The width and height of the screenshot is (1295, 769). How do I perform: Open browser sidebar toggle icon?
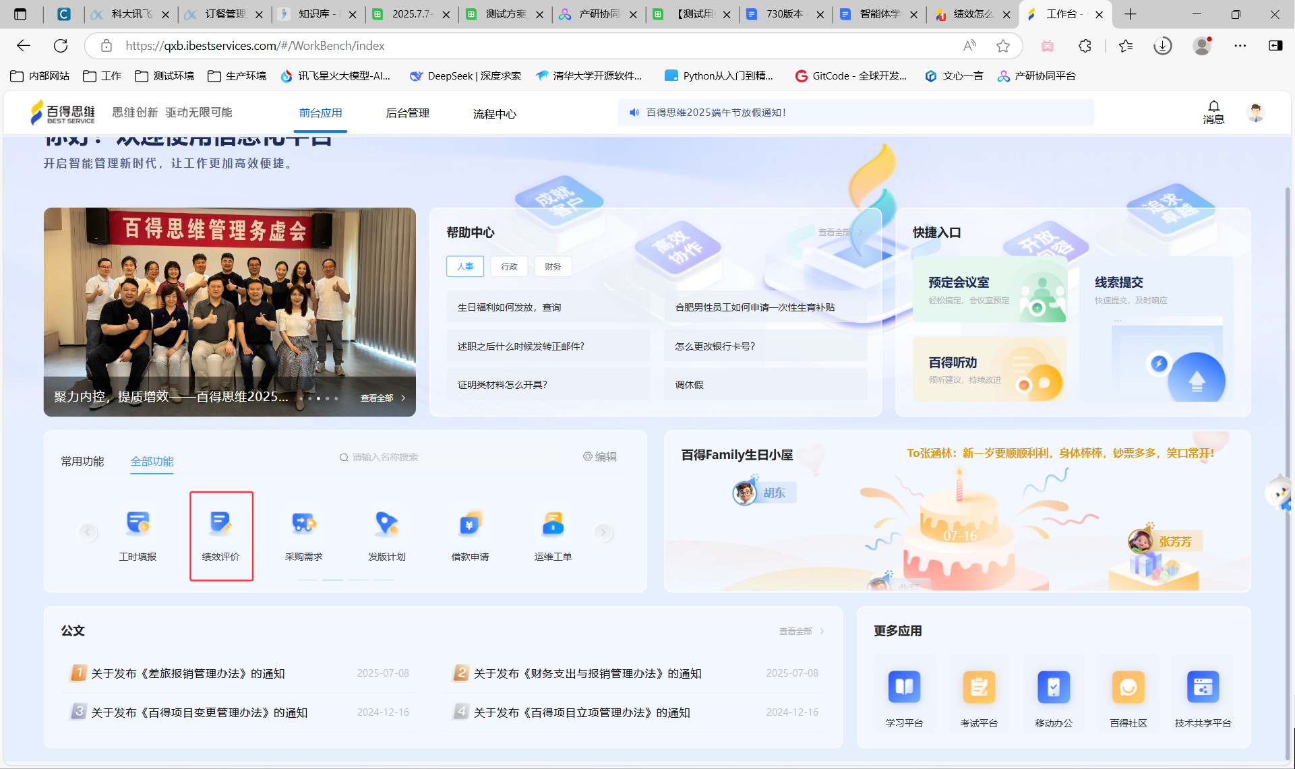[x=1275, y=46]
